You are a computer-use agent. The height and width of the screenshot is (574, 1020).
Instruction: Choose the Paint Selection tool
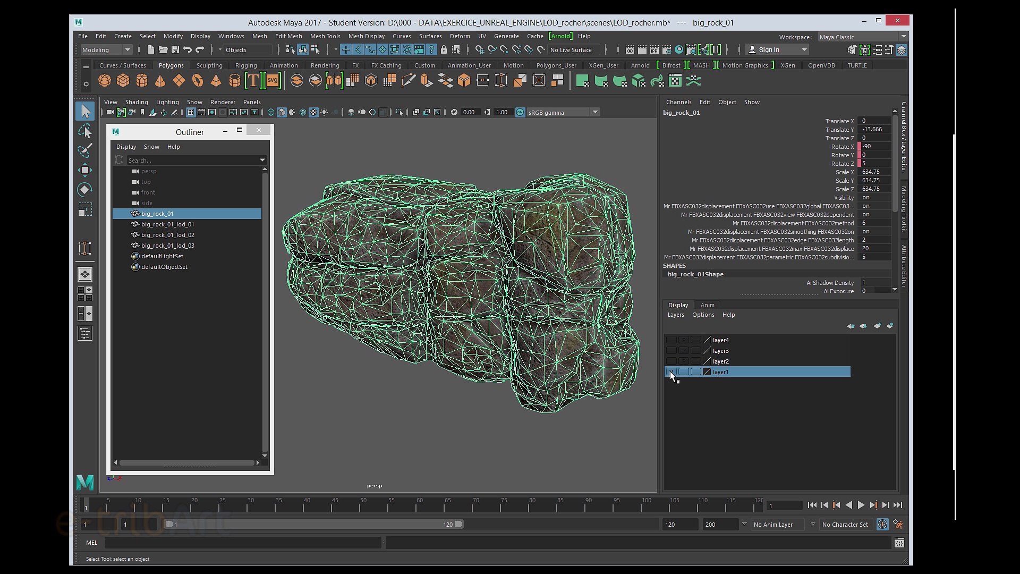tap(85, 150)
